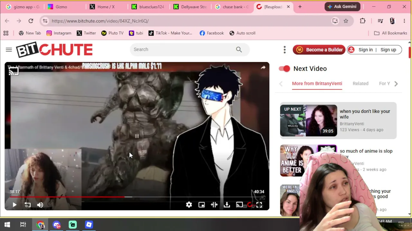Open the Twitter bookmark
This screenshot has height=231, width=412.
(x=86, y=33)
